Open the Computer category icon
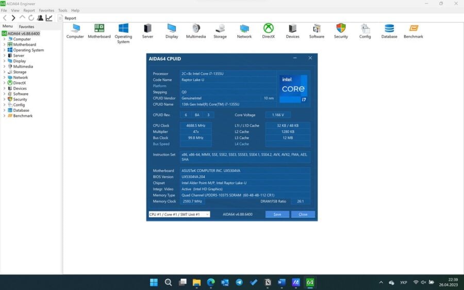Screen dimensions: 464x290 tap(75, 31)
